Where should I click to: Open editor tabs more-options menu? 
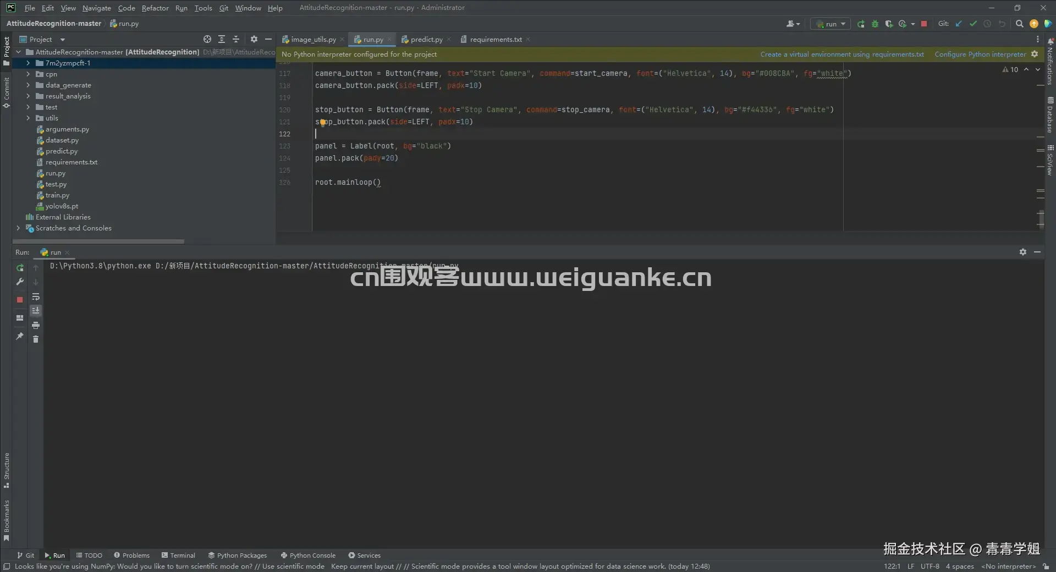(x=1038, y=39)
